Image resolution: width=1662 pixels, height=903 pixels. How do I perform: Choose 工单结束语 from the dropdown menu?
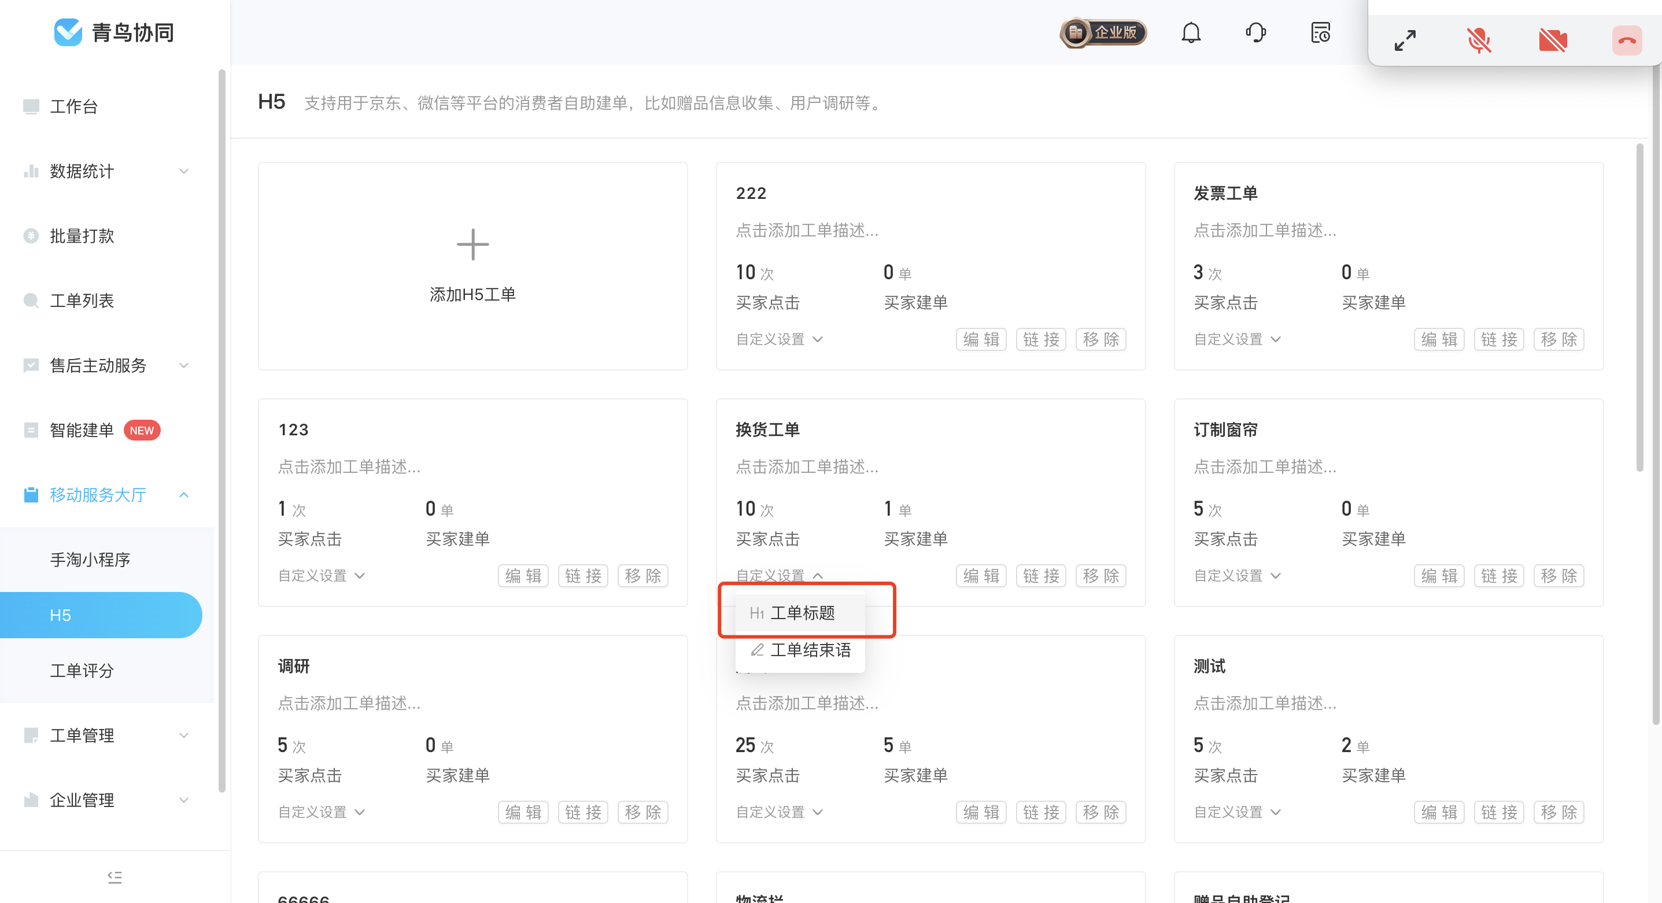pos(800,650)
